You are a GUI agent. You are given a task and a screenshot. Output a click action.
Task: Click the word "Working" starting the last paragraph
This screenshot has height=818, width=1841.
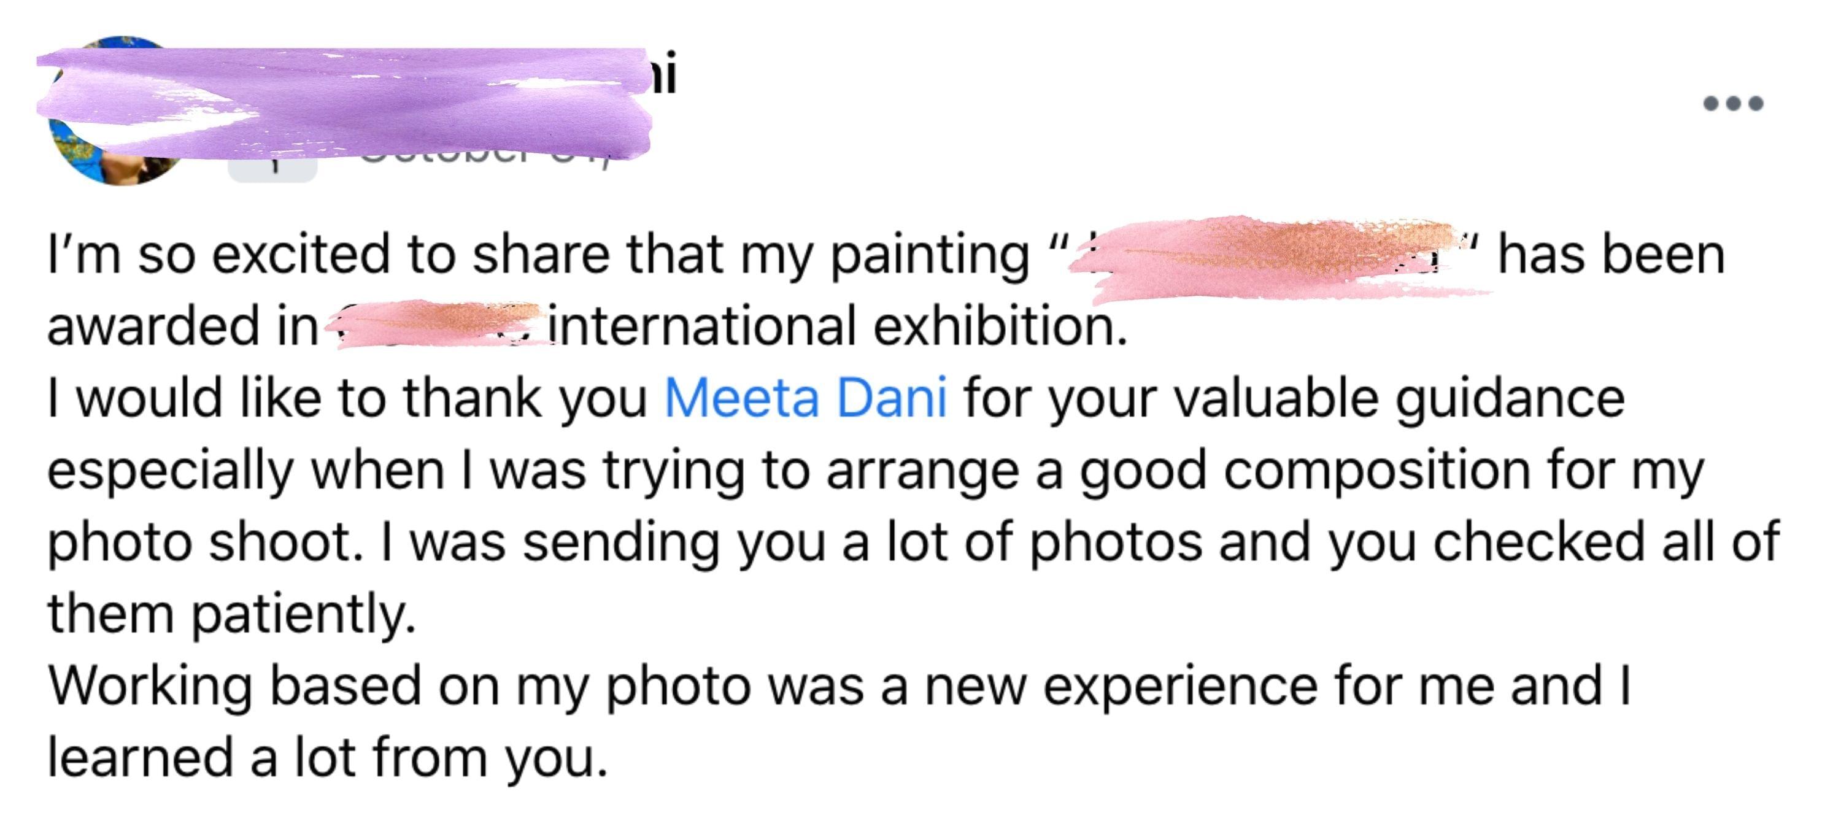(x=150, y=686)
